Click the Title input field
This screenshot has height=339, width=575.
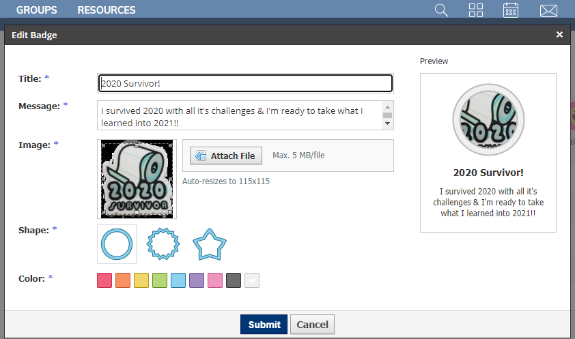tap(245, 83)
